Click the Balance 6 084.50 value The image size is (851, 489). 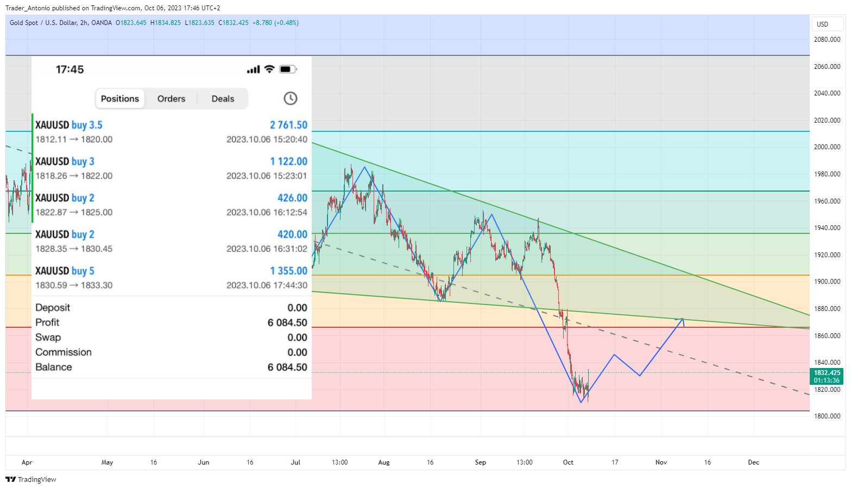[287, 367]
